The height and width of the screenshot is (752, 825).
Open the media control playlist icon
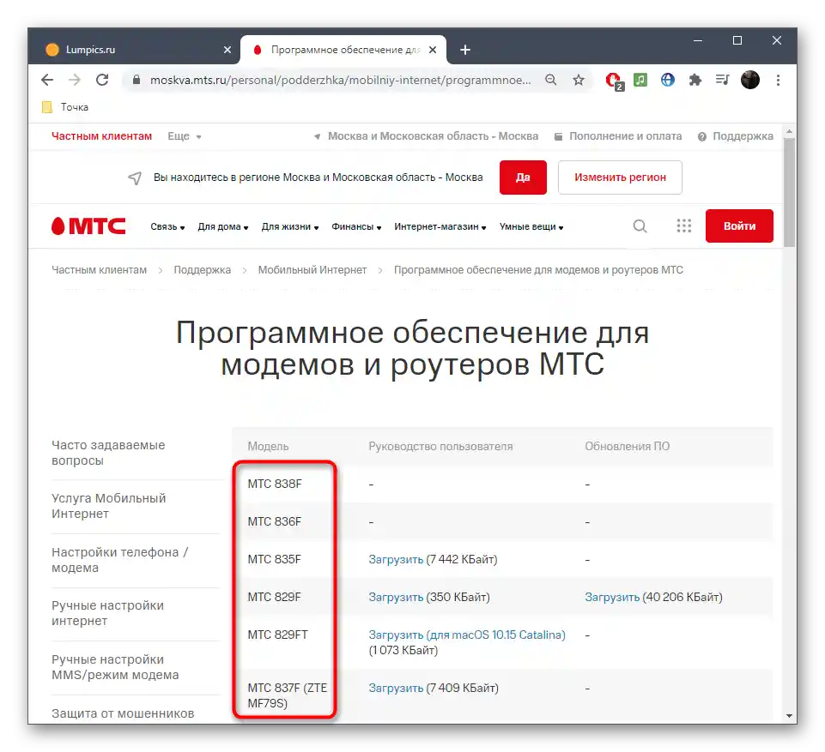(722, 80)
